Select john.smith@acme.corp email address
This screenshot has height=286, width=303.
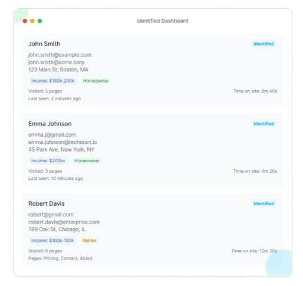(56, 63)
